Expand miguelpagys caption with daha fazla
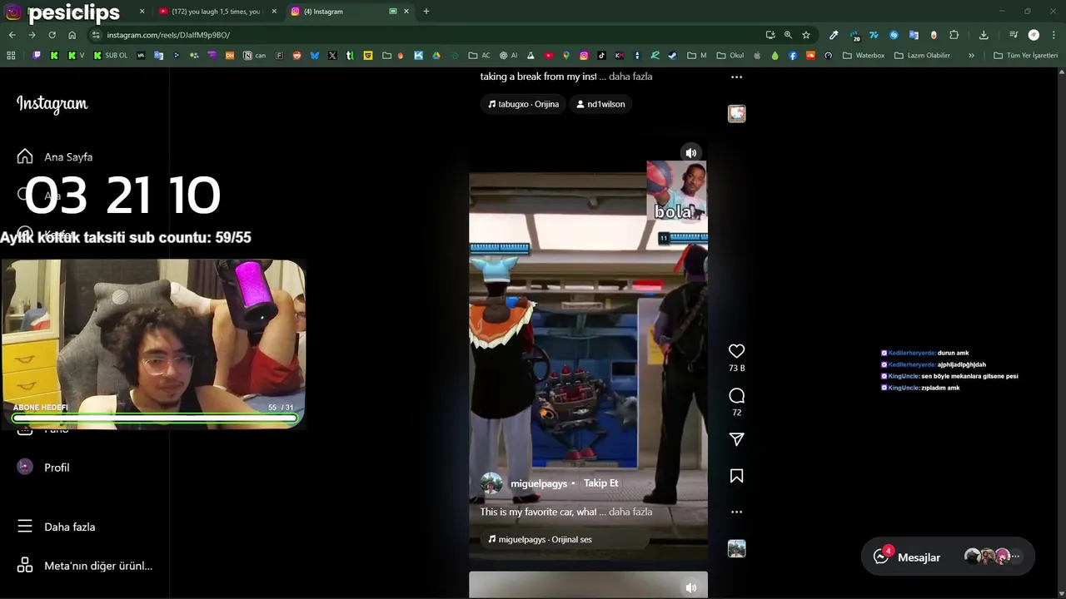The height and width of the screenshot is (599, 1066). coord(630,512)
